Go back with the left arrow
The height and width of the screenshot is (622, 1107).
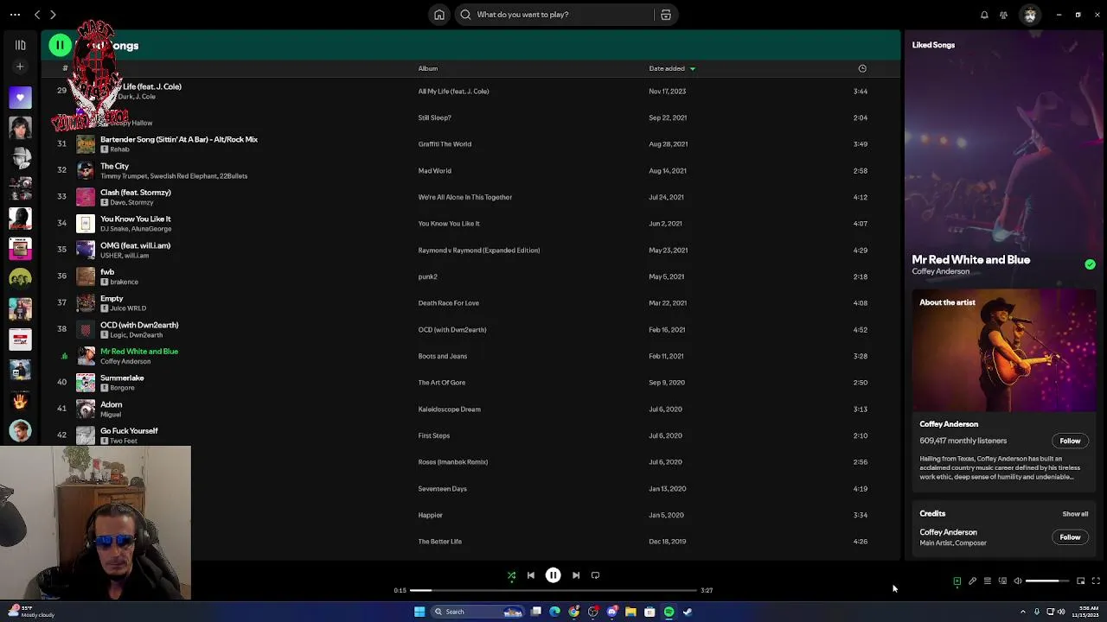[x=37, y=15]
